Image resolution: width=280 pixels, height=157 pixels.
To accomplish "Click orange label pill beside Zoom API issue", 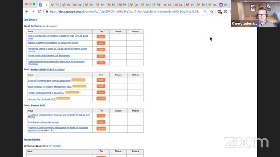I will [78, 80].
